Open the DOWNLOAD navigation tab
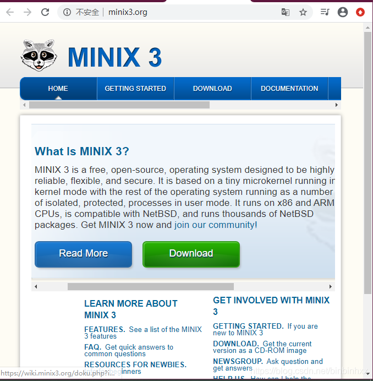The image size is (373, 381). click(212, 89)
